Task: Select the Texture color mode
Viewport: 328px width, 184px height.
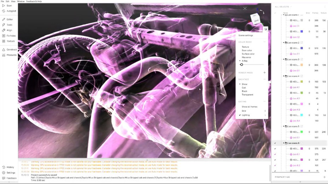Action: 245,47
